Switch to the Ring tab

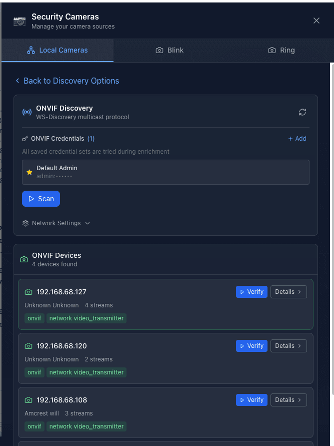(x=281, y=50)
